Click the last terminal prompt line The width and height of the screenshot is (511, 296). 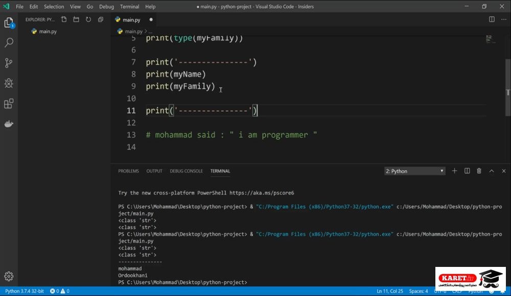(182, 282)
